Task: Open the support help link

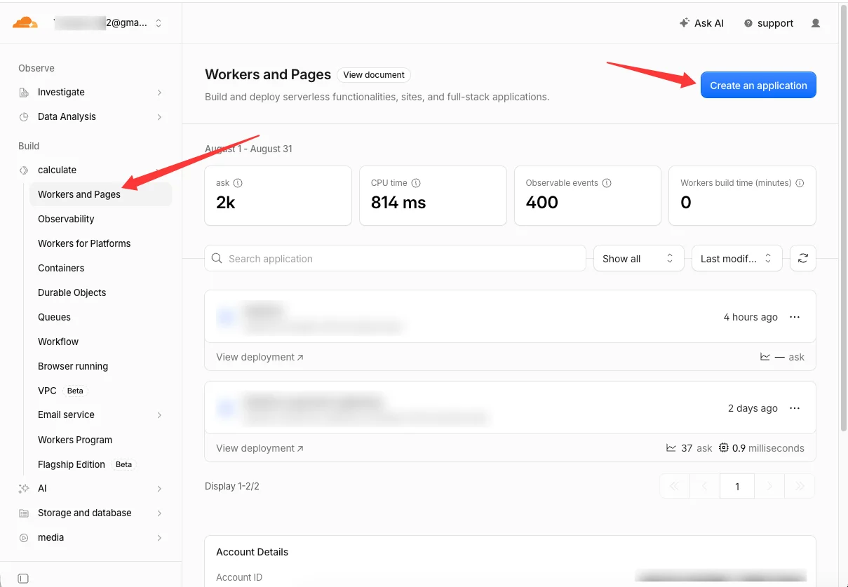Action: coord(768,23)
